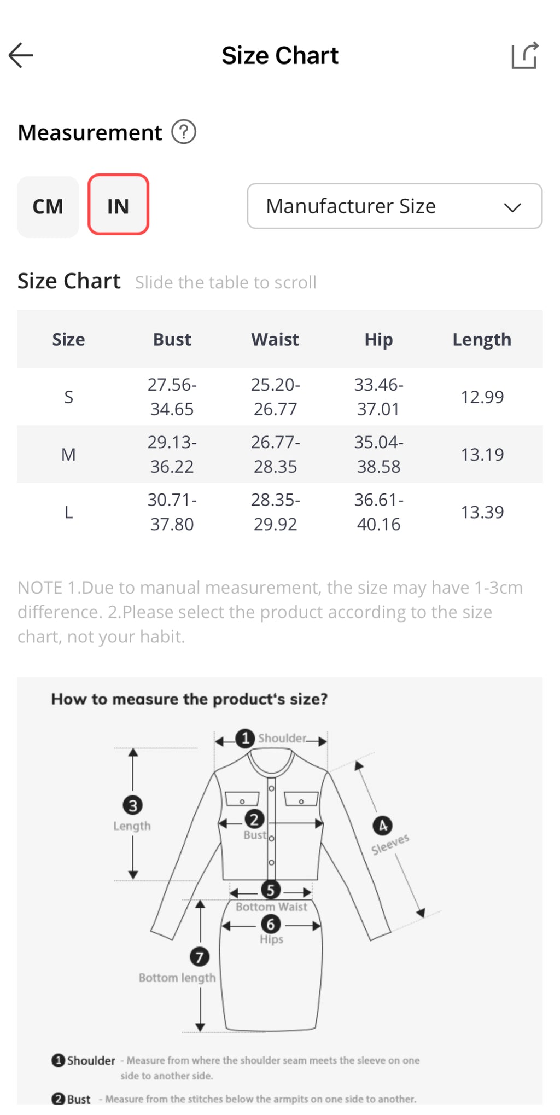
Task: Select the size L row label
Action: pos(68,512)
